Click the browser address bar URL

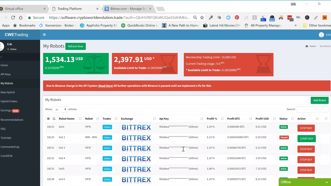coord(119,18)
